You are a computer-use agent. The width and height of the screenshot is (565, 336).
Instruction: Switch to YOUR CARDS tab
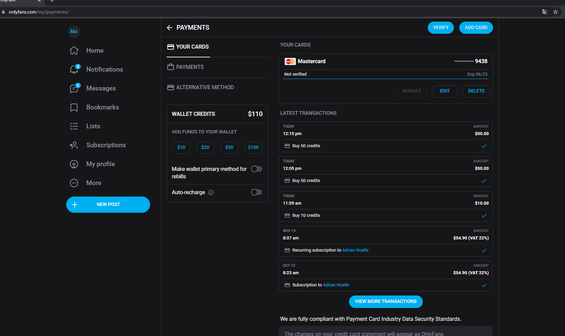coord(188,47)
